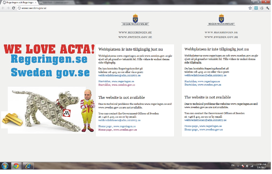Viewport: 272px width, 174px height.
Task: Click the globe extension icon in the toolbar
Action: 261,8
